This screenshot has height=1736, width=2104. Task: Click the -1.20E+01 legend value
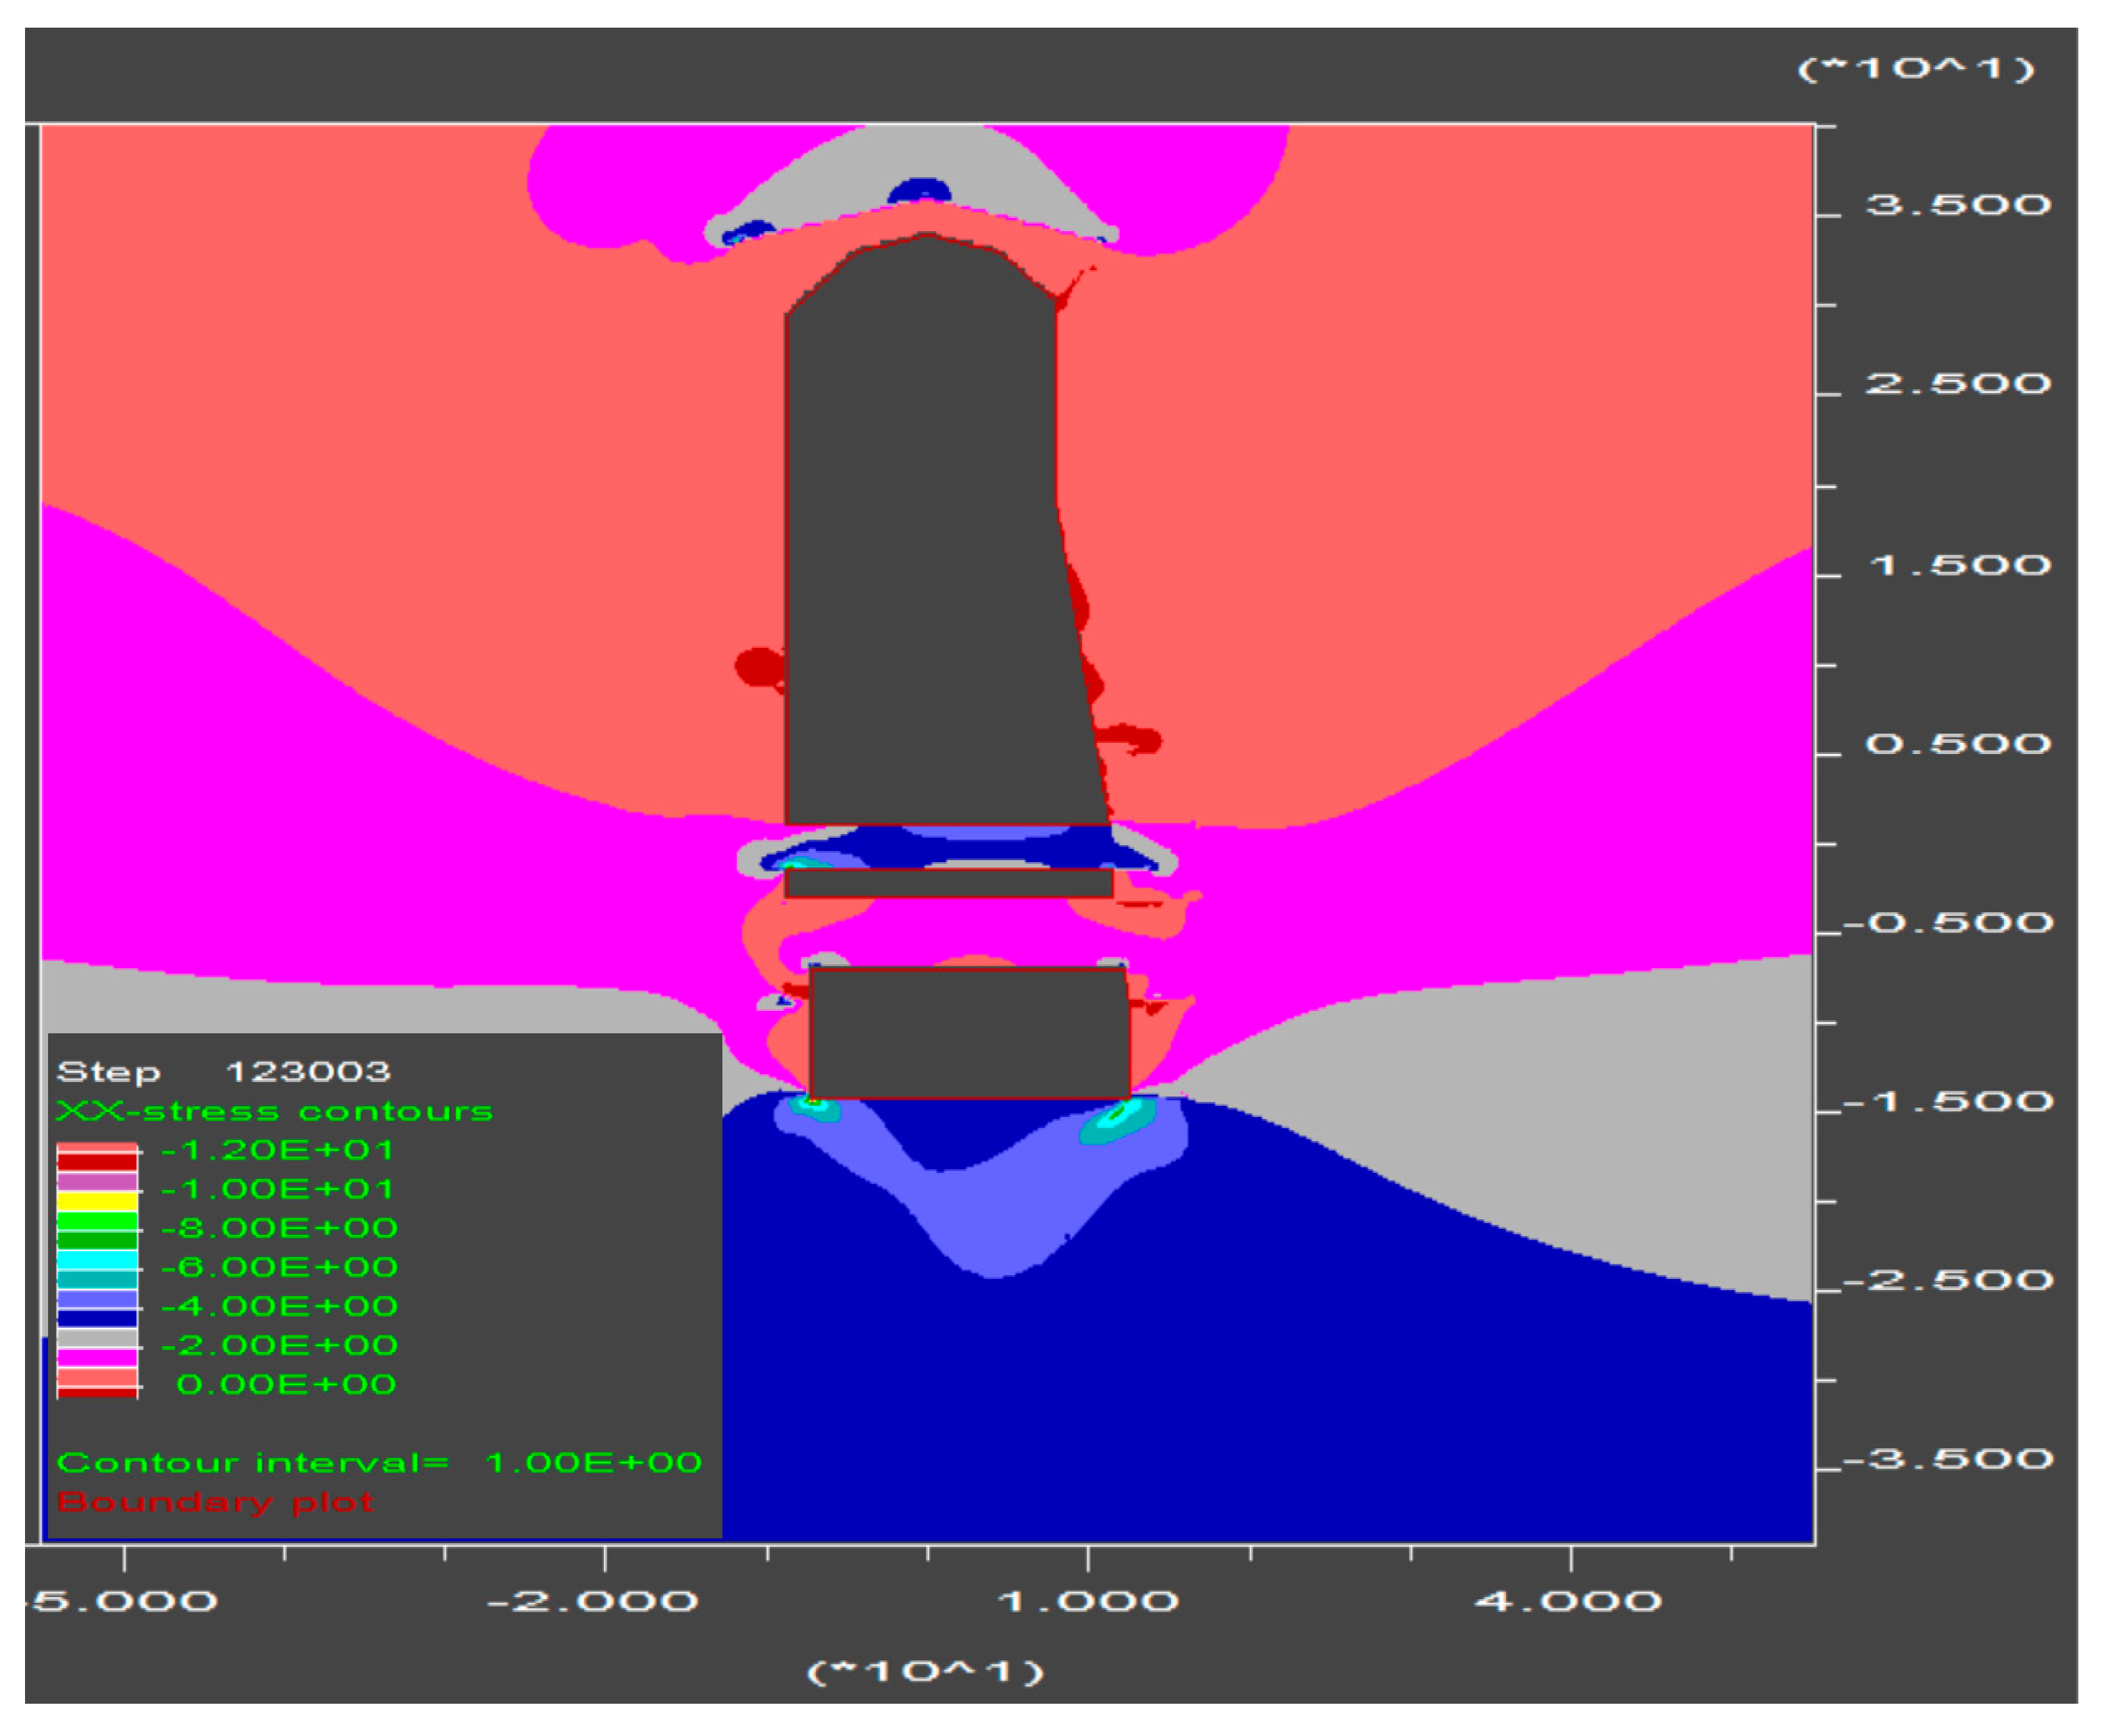coord(277,1150)
